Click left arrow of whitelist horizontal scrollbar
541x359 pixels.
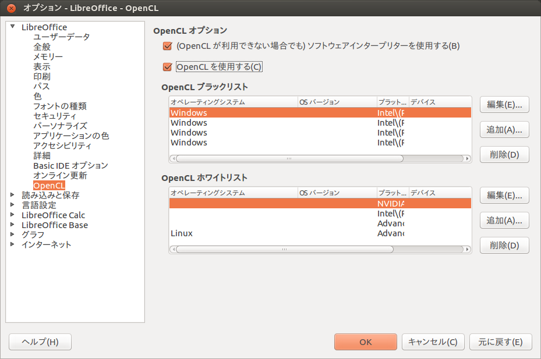[173, 250]
